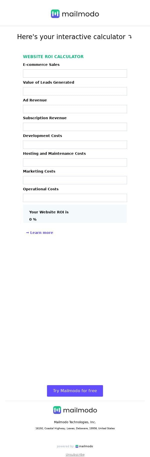Select the Ad Revenue input box
The width and height of the screenshot is (150, 457).
tap(75, 109)
